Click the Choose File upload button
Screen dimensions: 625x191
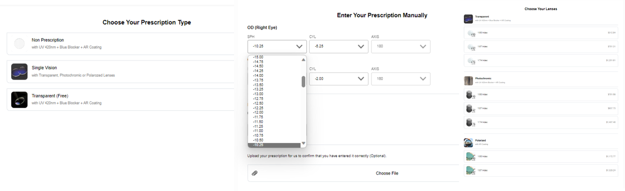(x=387, y=173)
